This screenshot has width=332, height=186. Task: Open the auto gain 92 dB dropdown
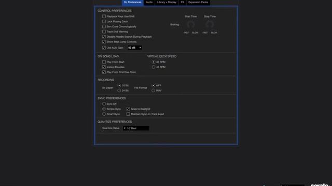coord(135,48)
